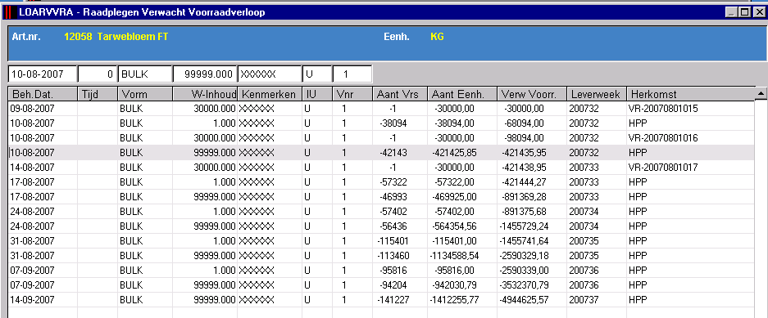Click the value -2590339,00
768x318 pixels.
tap(524, 270)
